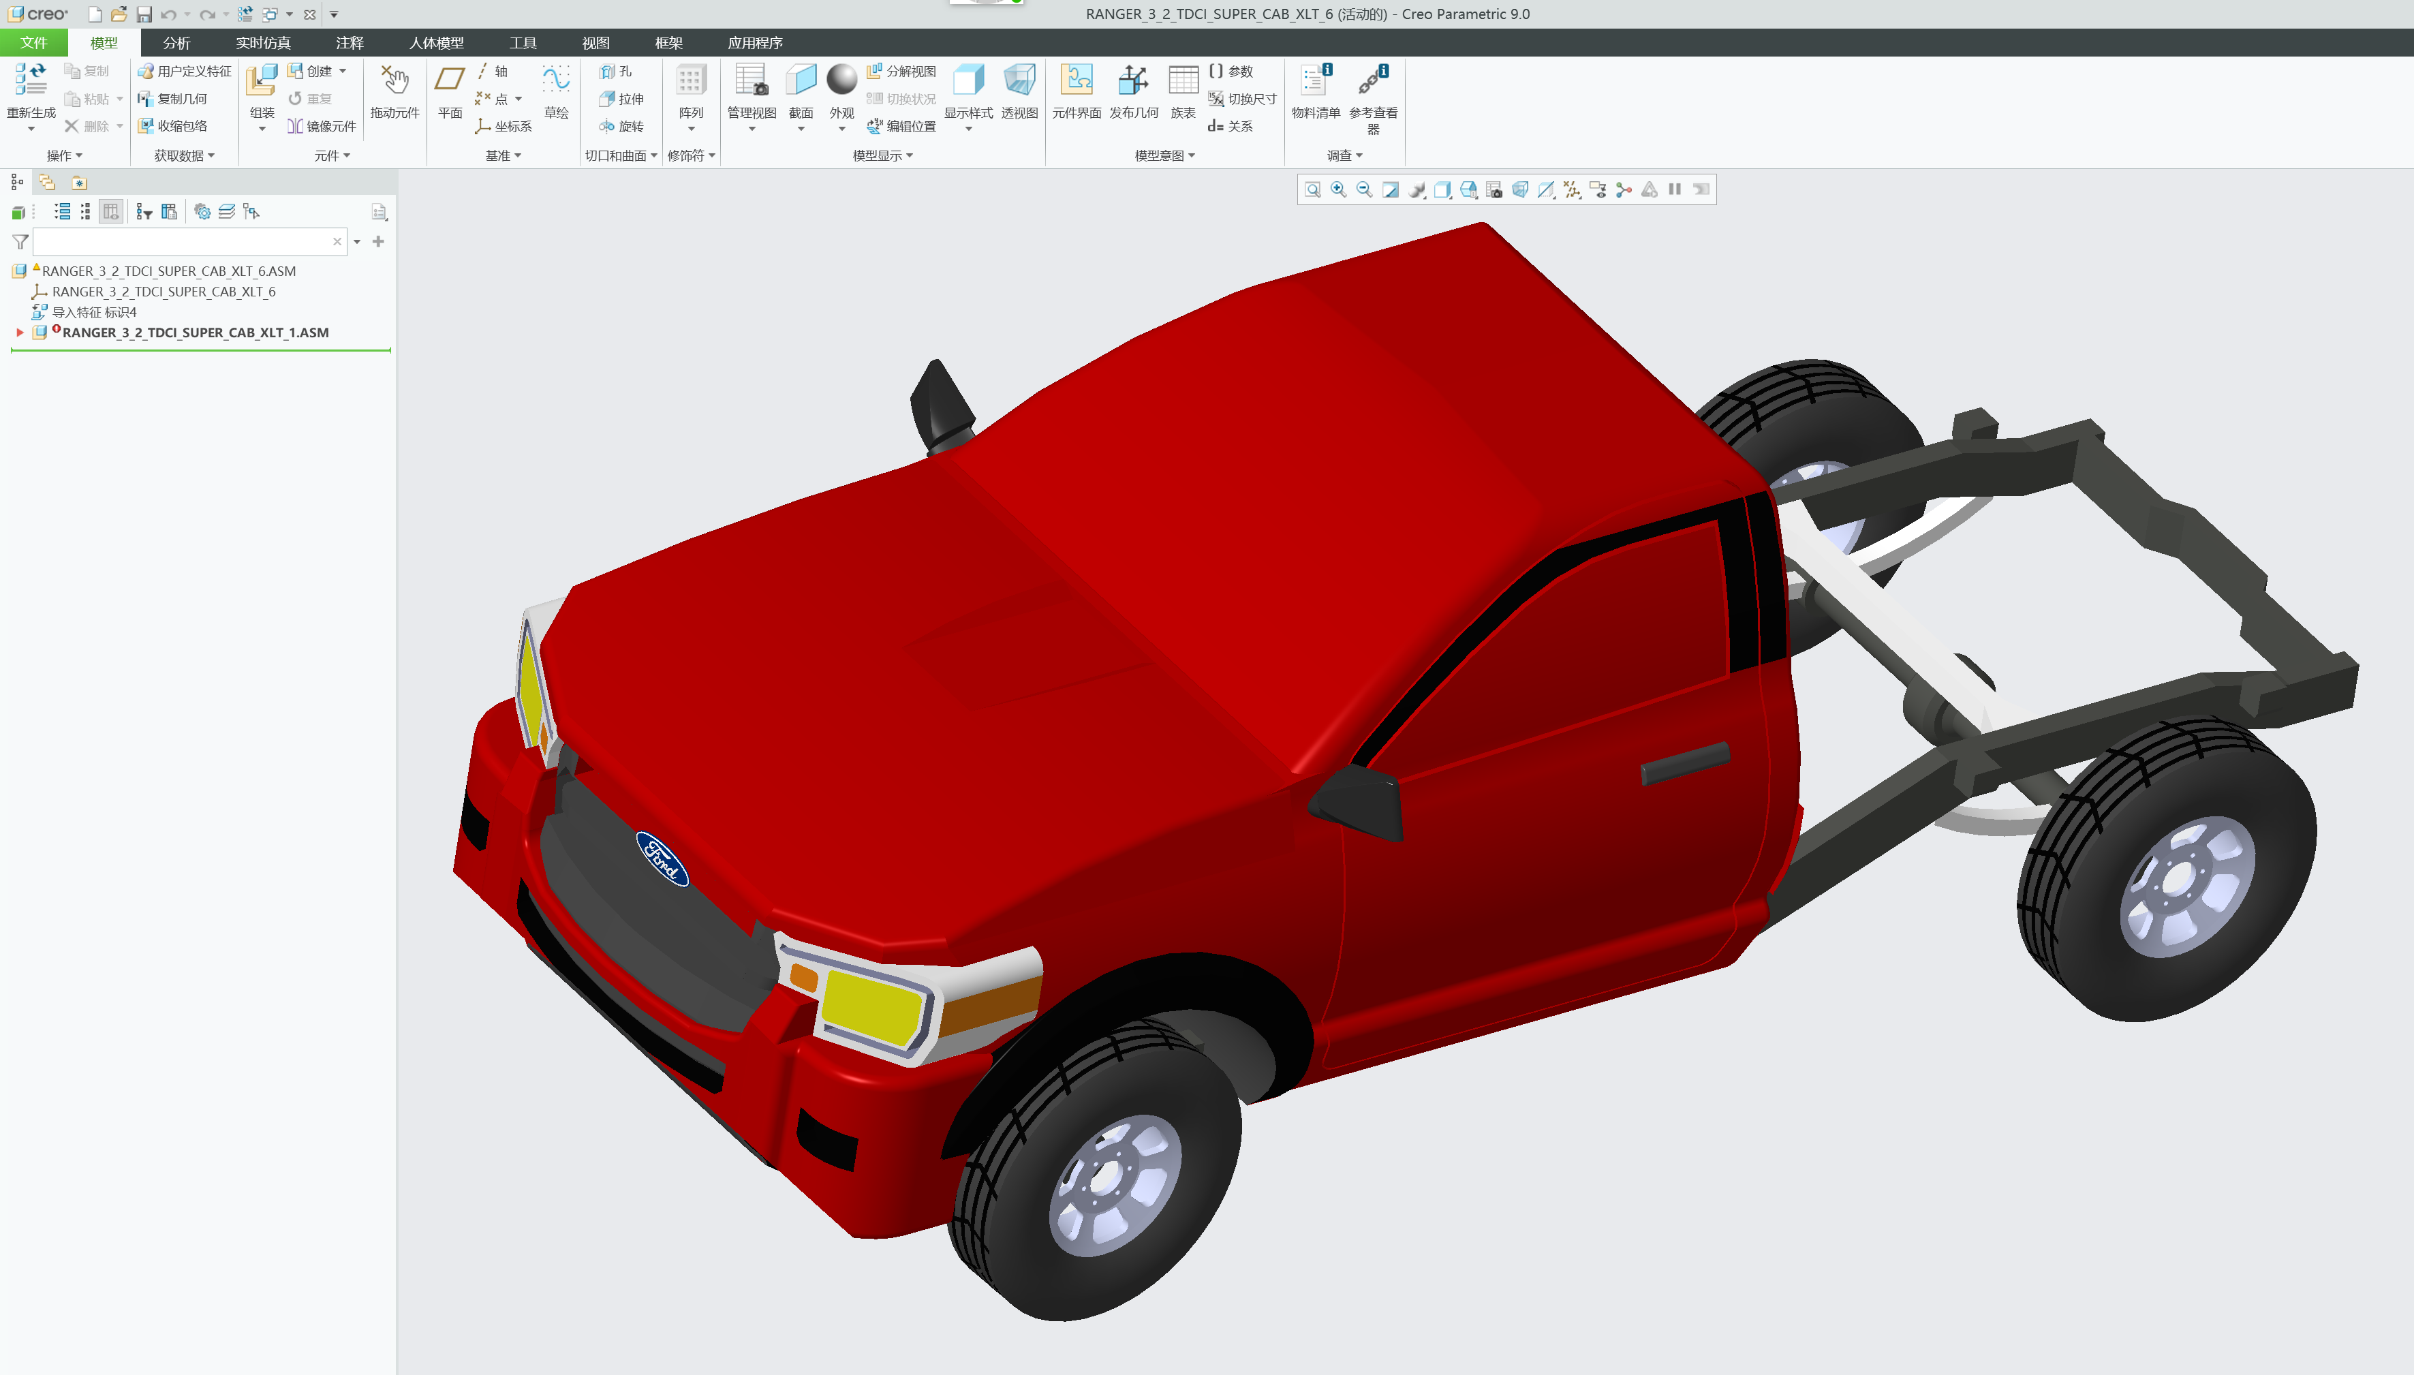The image size is (2414, 1375).
Task: Open the Sketch (草绘) tool
Action: pos(556,81)
